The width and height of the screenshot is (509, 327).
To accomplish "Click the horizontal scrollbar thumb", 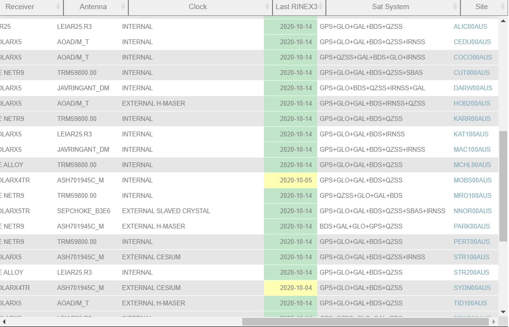I will coord(365,322).
